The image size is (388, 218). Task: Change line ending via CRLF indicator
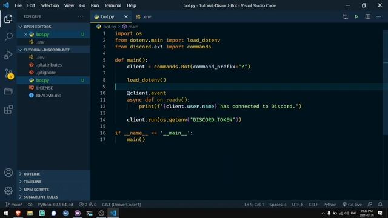[x=313, y=205]
